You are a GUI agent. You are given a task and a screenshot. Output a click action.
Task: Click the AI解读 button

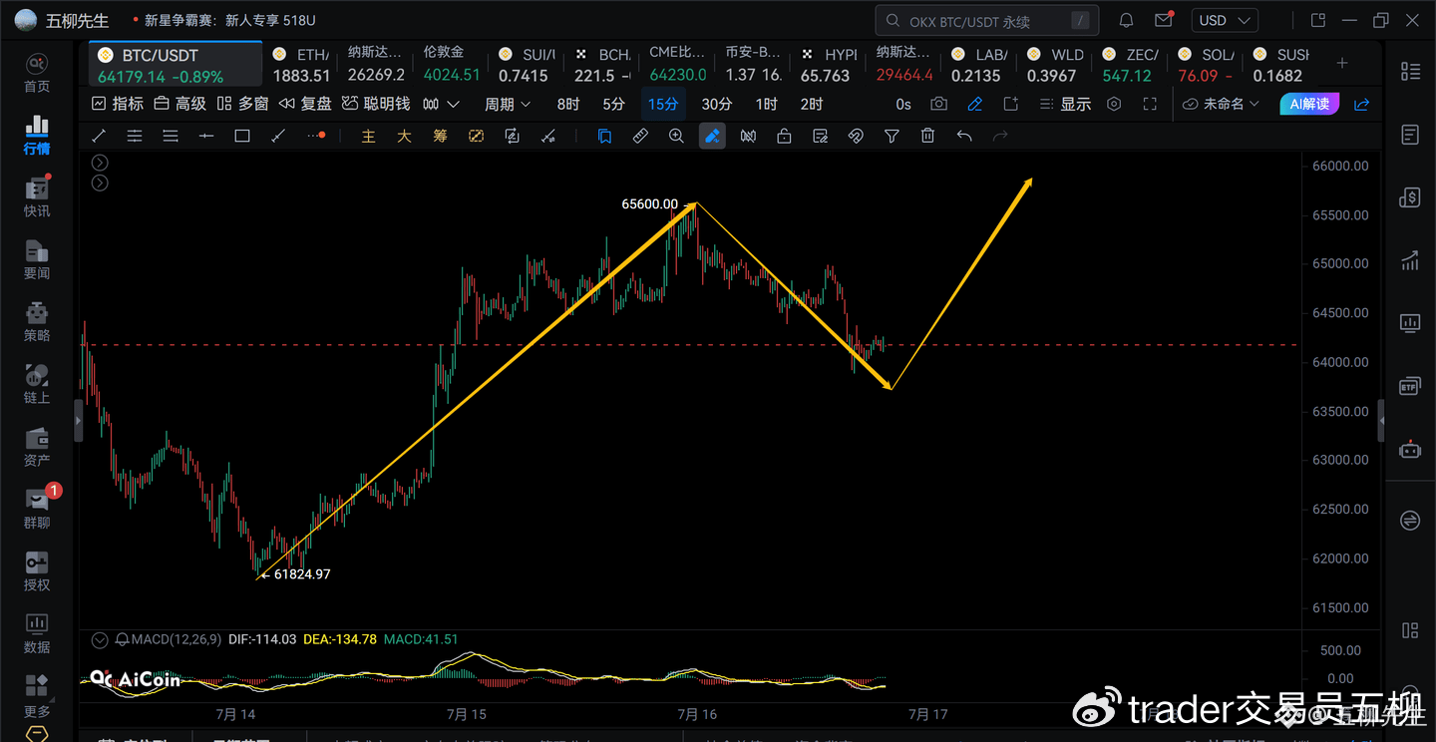click(x=1309, y=104)
